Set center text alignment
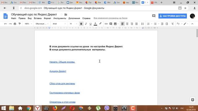 click(127, 24)
